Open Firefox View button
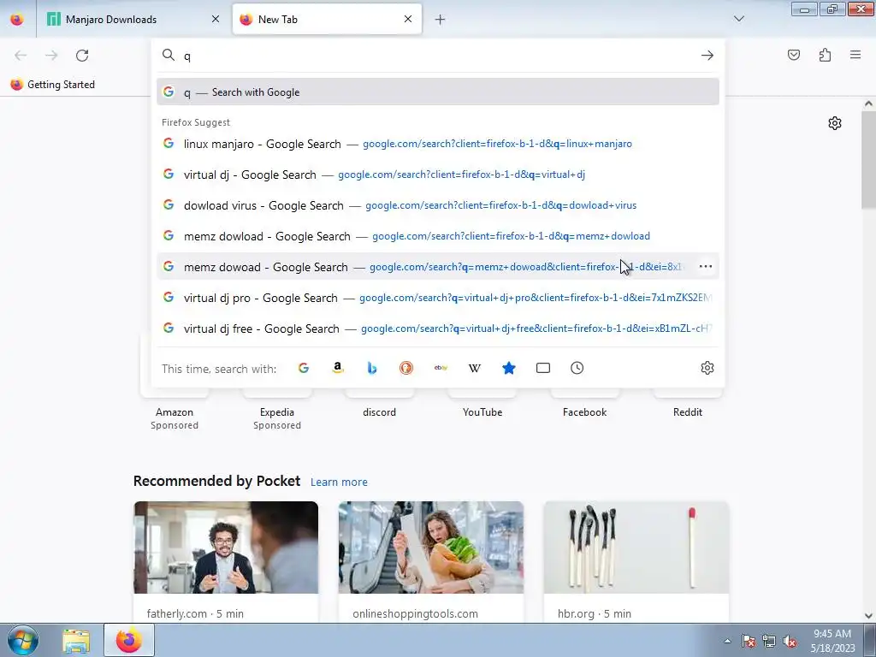The image size is (876, 657). coord(17,20)
